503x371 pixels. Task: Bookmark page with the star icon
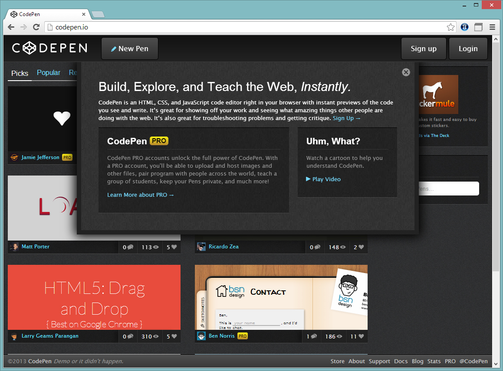click(x=450, y=27)
